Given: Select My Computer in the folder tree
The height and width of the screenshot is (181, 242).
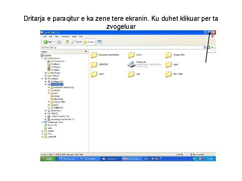Looking at the screenshot, I should 51,79.
